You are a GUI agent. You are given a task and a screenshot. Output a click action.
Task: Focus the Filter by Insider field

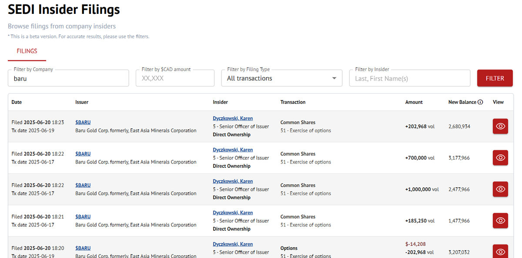point(410,78)
